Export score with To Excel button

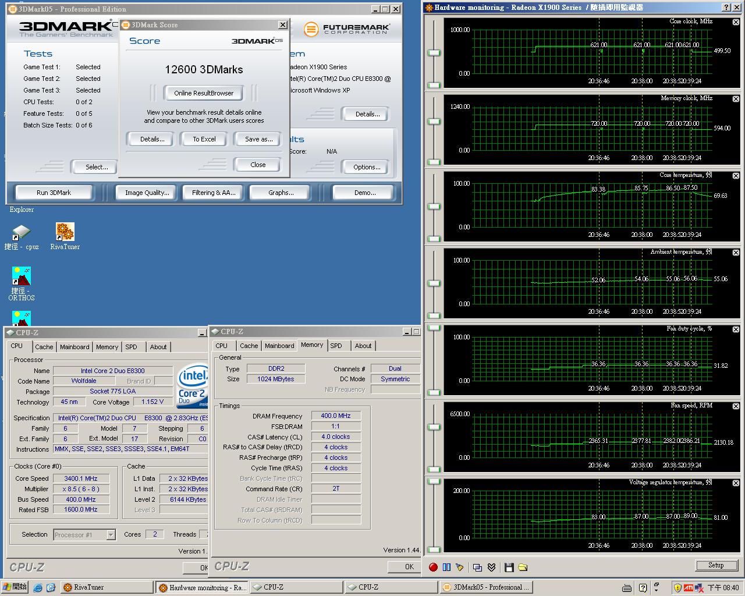pos(204,139)
